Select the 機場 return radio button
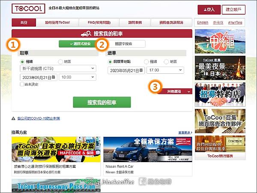Viewport: 257px width, 193px height. pyautogui.click(x=146, y=62)
